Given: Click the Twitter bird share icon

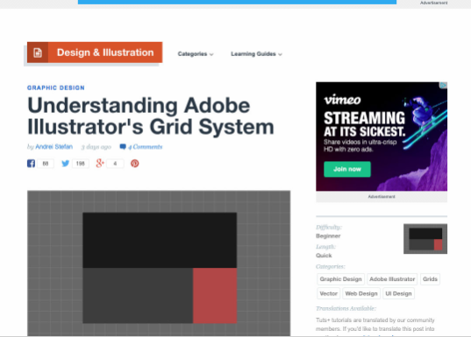Looking at the screenshot, I should [x=66, y=164].
